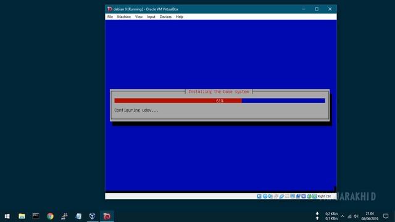395x222 pixels.
Task: Click the VirtualBox window icon in title bar
Action: click(x=110, y=9)
